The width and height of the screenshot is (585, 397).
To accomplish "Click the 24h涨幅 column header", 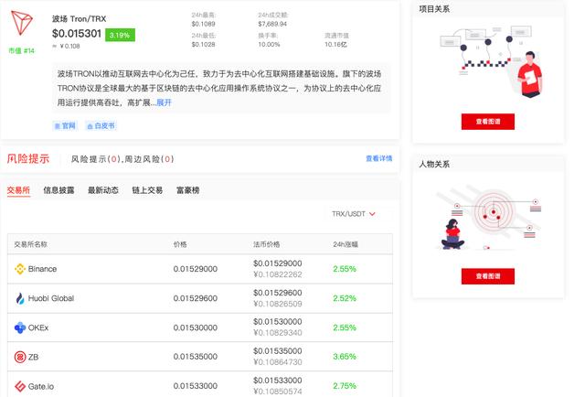I will click(x=346, y=244).
